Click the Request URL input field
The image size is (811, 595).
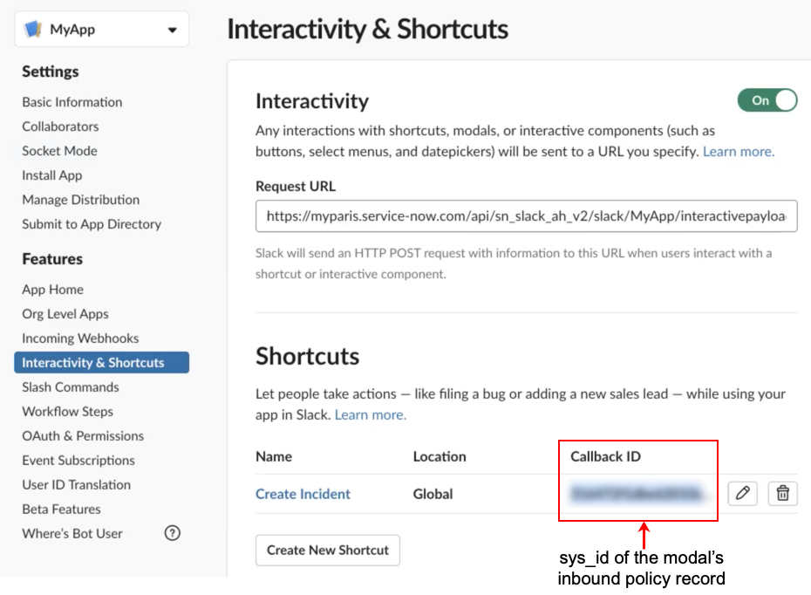click(526, 216)
